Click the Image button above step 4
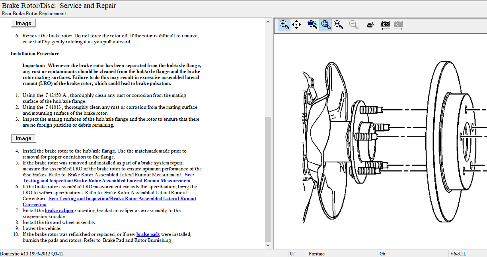Screen dimensions: 487x257 (x=23, y=139)
